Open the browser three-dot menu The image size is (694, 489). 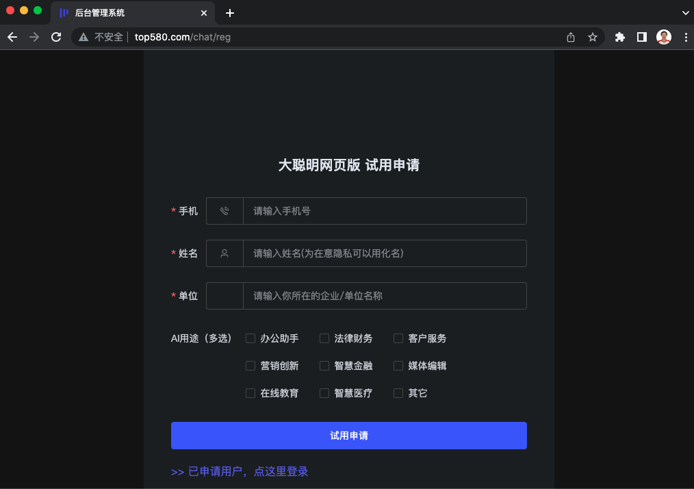pos(686,37)
